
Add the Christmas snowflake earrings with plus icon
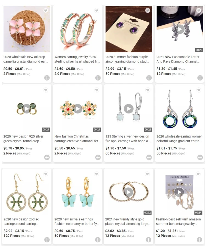click(98, 157)
